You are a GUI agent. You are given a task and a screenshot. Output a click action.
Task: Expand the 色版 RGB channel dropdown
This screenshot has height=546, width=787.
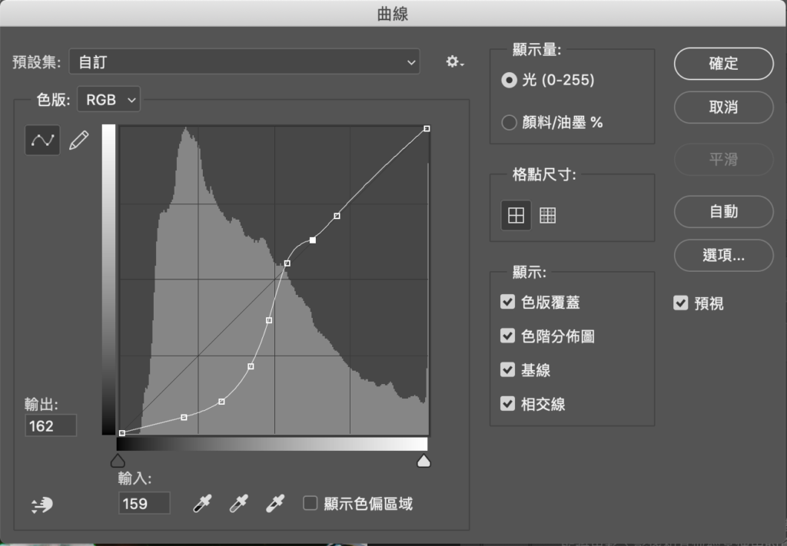point(109,99)
